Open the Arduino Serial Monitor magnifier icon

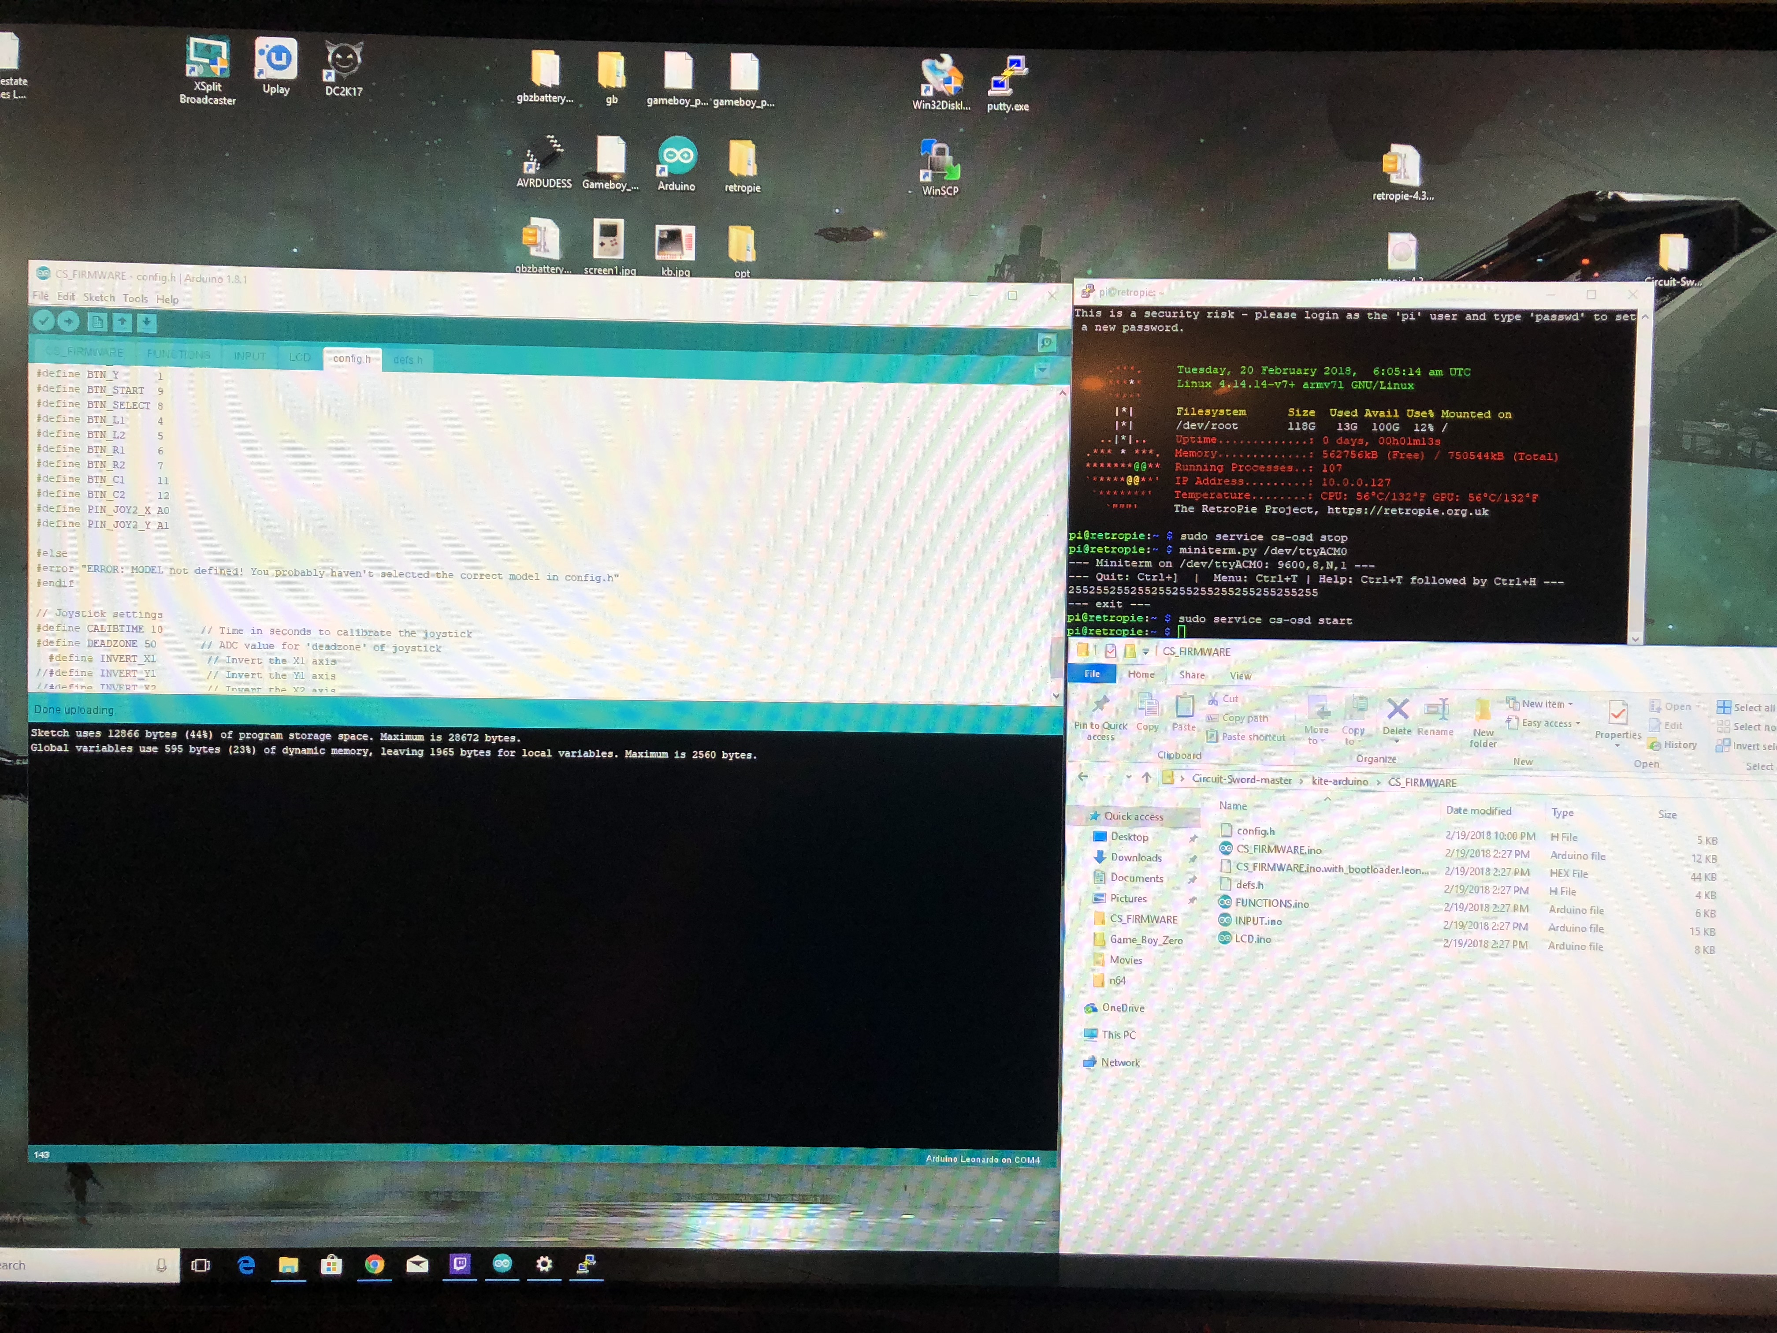[1046, 343]
